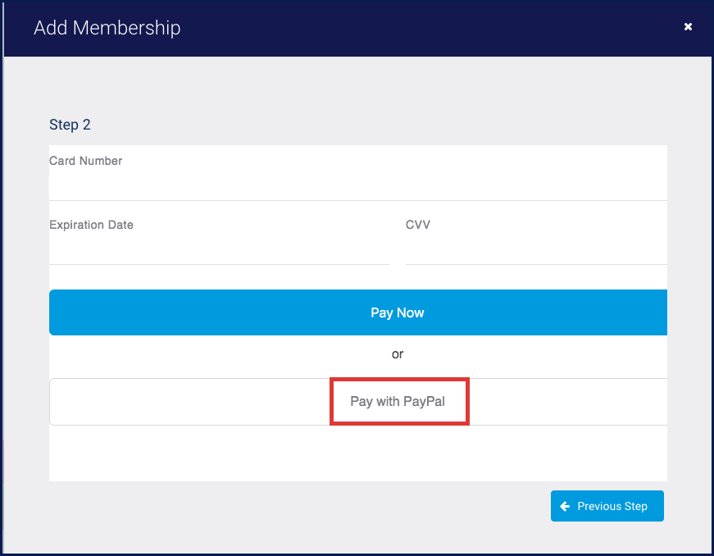Click the CVV label text
714x556 pixels.
point(417,225)
